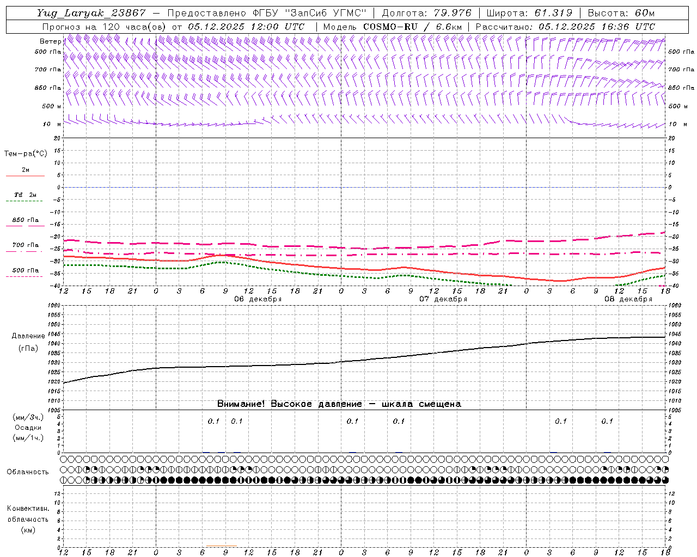Click the longitude value Долгота: 79.976
Viewport: 697px width, 557px height.
click(x=426, y=14)
